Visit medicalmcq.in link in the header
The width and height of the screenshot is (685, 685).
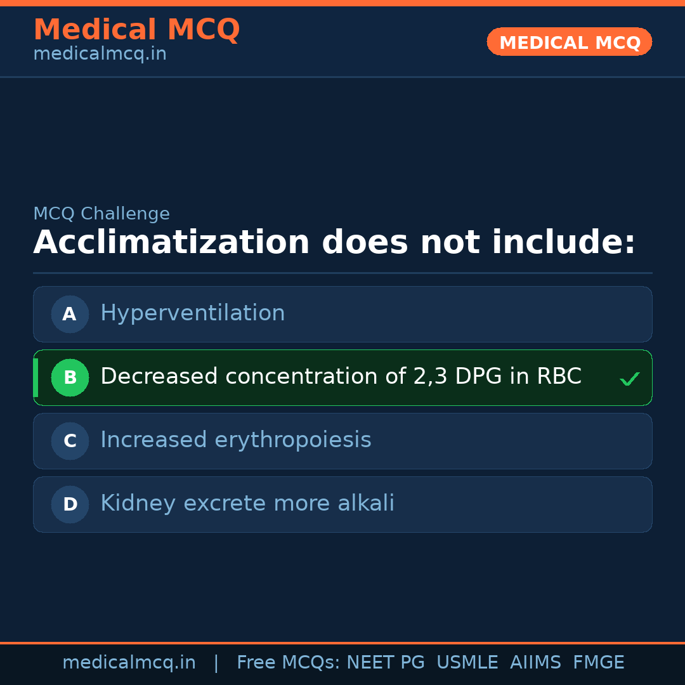pyautogui.click(x=100, y=55)
